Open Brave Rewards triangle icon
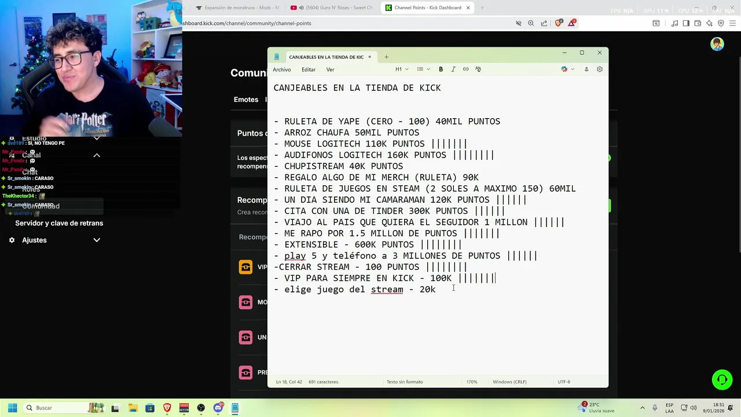The width and height of the screenshot is (741, 417). point(572,23)
